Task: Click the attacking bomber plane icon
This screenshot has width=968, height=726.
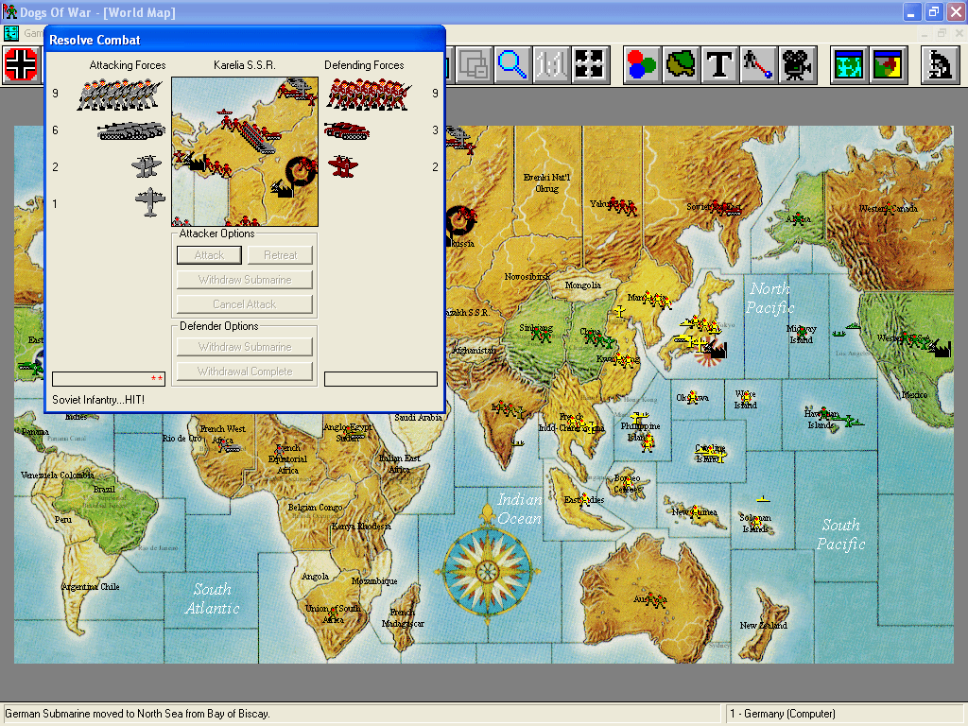Action: (x=150, y=202)
